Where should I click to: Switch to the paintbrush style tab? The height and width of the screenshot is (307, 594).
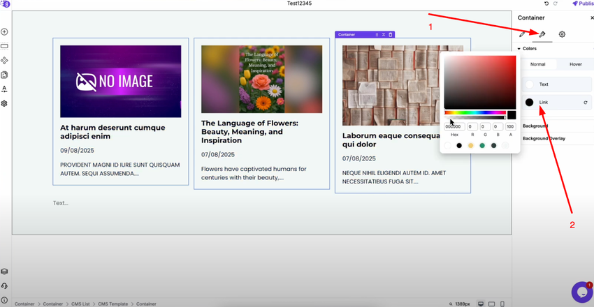coord(542,34)
